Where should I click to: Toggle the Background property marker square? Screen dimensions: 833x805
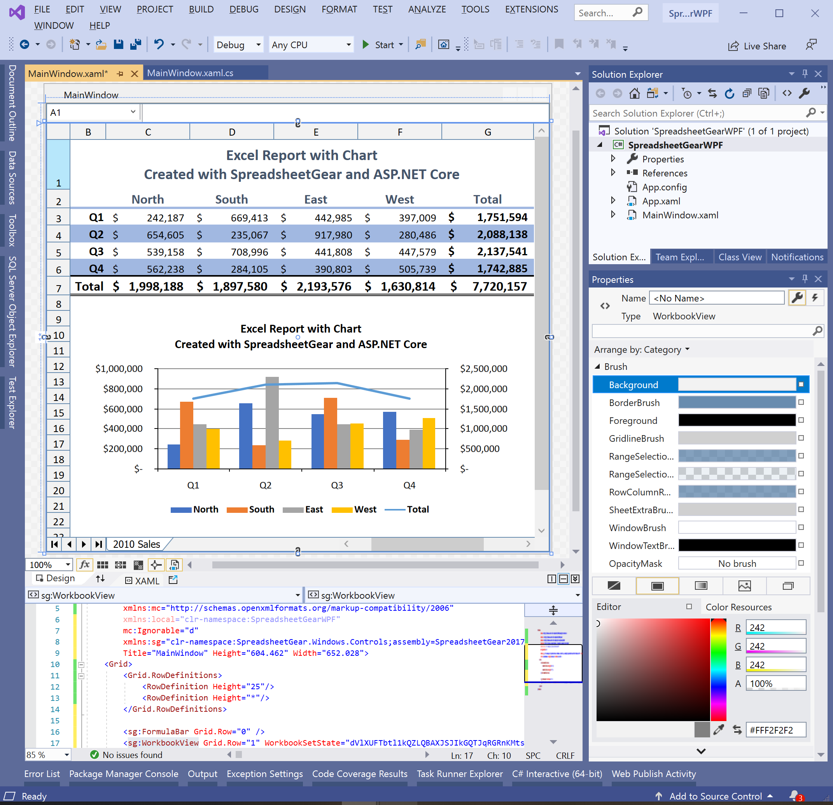[801, 384]
